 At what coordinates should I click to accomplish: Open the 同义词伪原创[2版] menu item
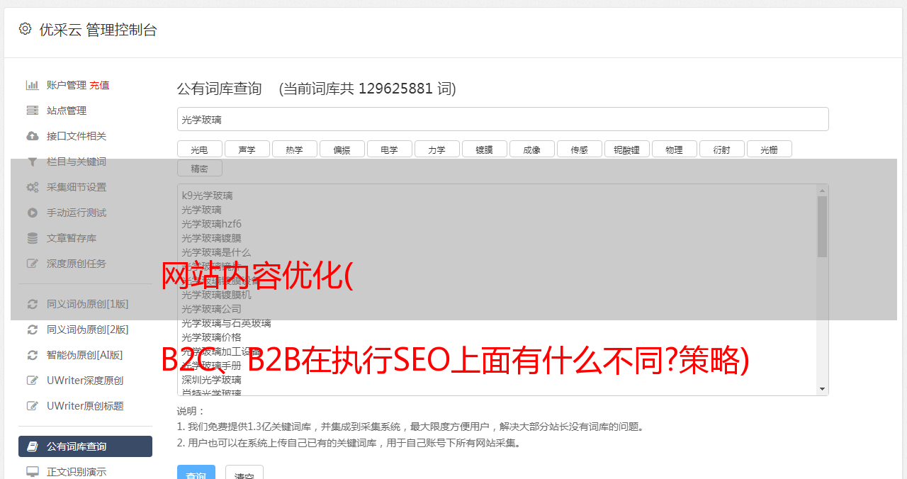click(88, 329)
